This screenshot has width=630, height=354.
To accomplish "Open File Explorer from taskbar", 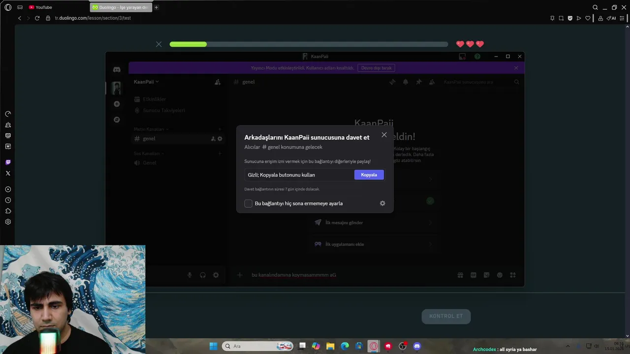I will click(330, 346).
